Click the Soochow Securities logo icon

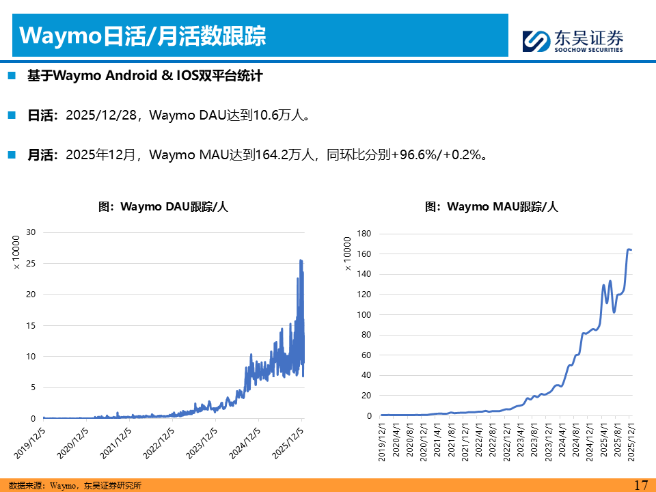(x=536, y=41)
